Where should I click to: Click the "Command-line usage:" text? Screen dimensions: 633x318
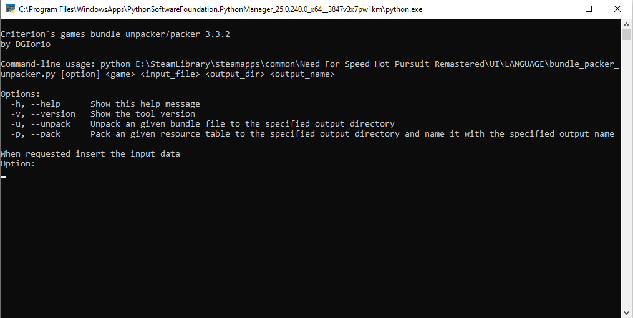pyautogui.click(x=48, y=64)
